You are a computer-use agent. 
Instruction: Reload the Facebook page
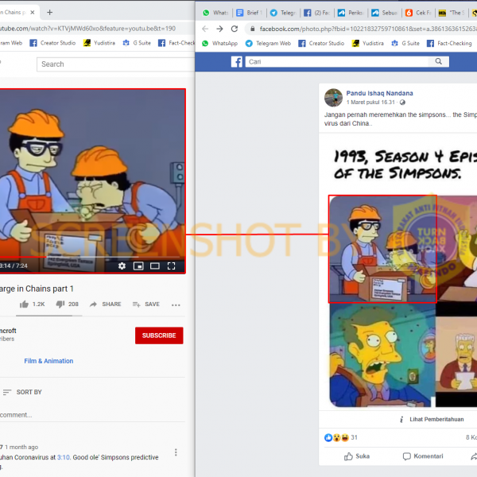coord(235,29)
